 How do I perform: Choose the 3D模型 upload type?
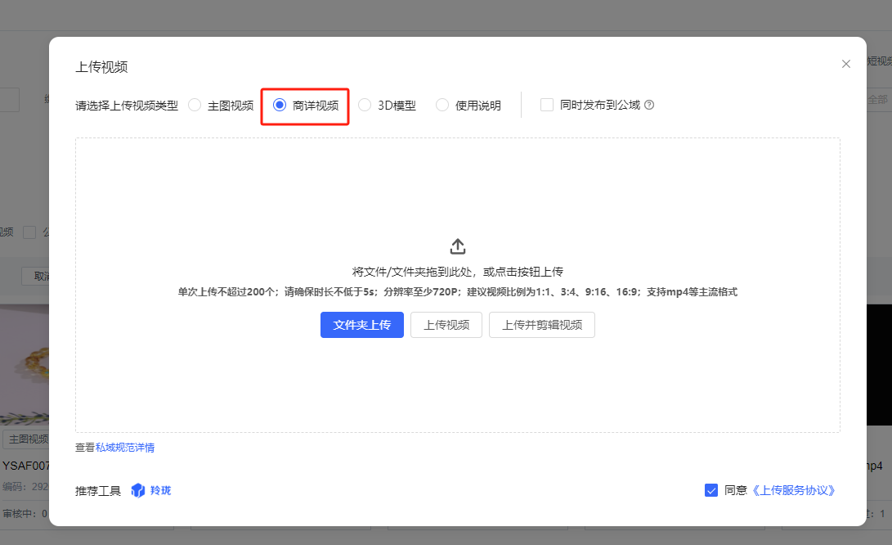[365, 105]
